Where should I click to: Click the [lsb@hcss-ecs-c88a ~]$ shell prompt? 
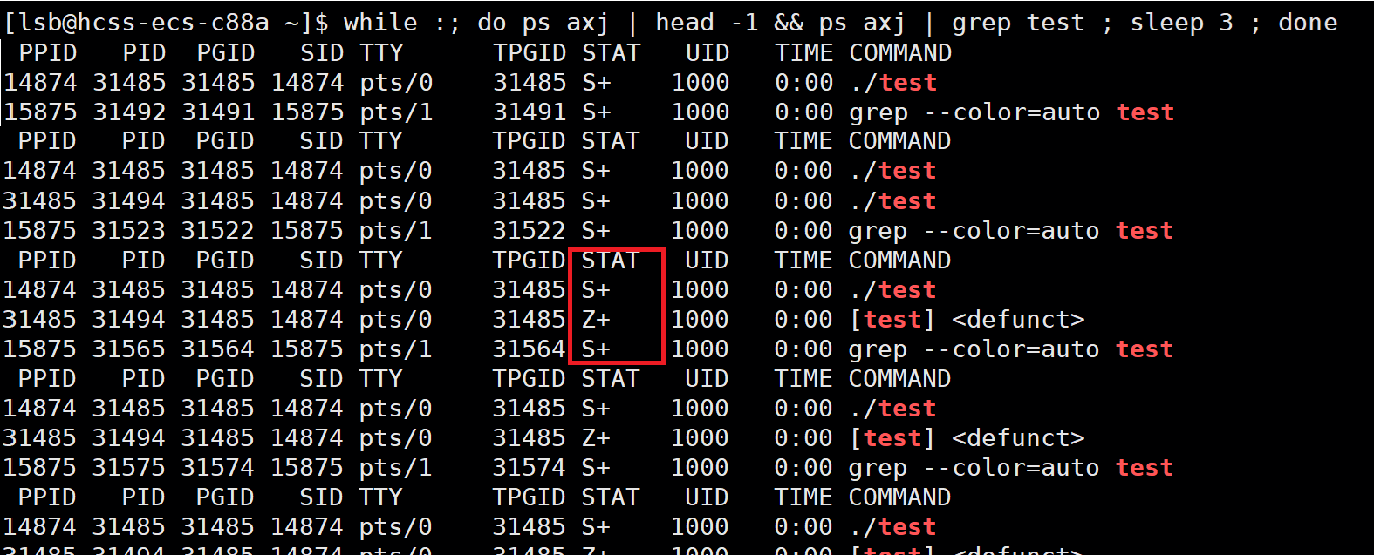(x=167, y=23)
